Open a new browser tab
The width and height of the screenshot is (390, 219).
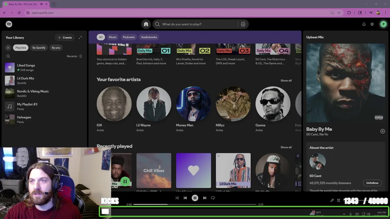(x=54, y=4)
